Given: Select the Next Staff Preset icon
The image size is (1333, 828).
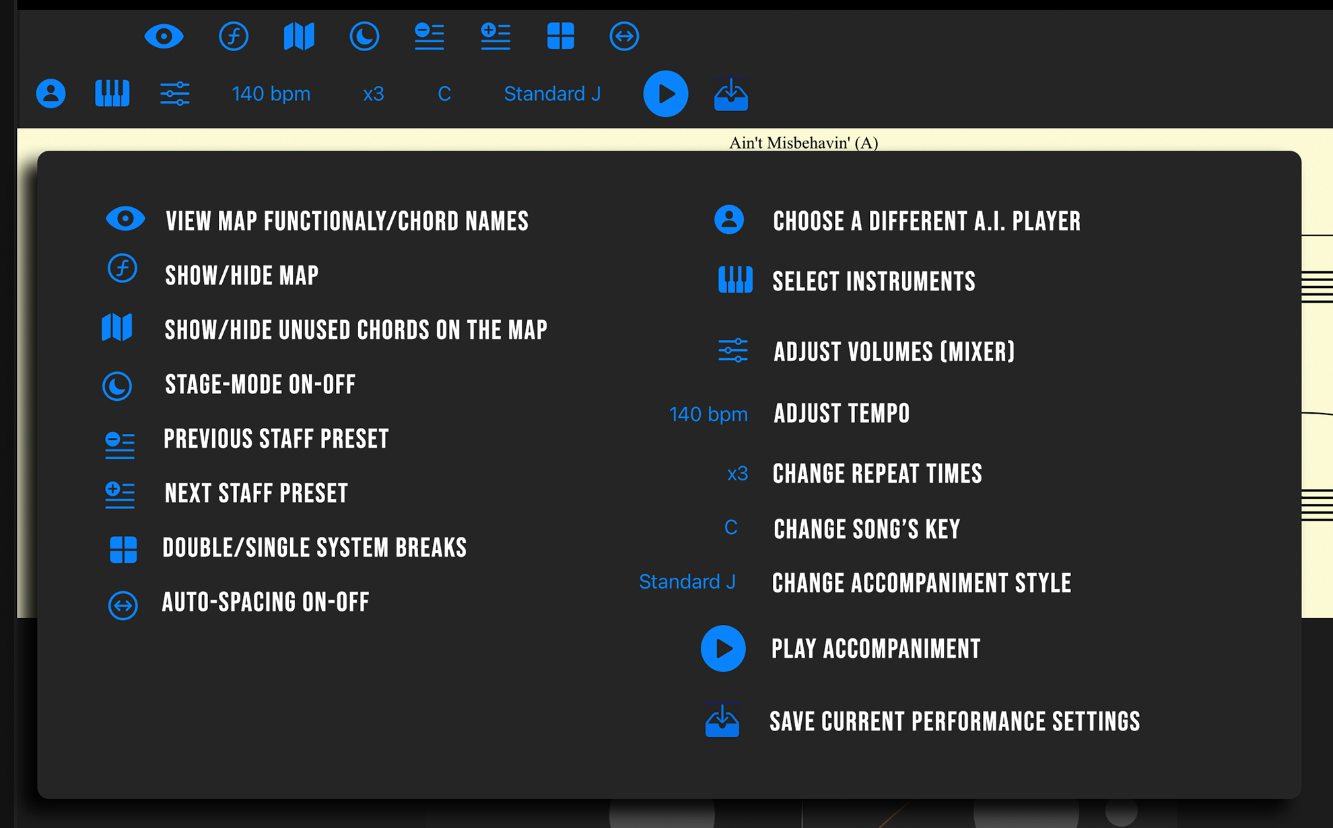Looking at the screenshot, I should (120, 495).
